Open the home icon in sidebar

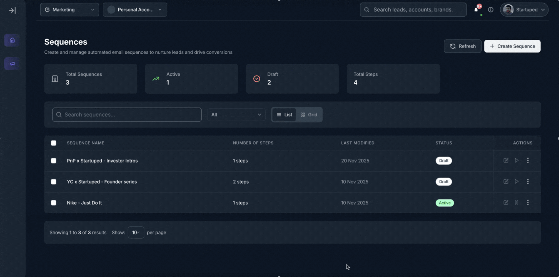pos(12,40)
